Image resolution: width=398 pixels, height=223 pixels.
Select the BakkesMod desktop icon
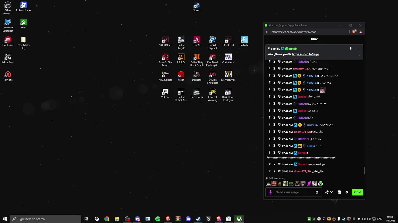point(8,59)
